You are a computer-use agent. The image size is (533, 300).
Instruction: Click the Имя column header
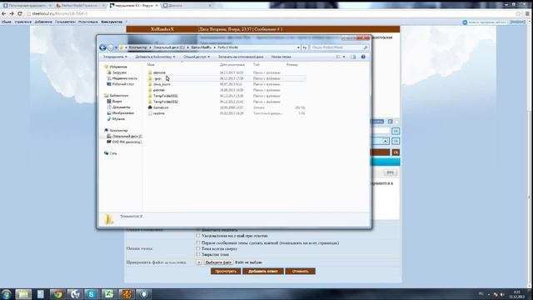coord(151,65)
